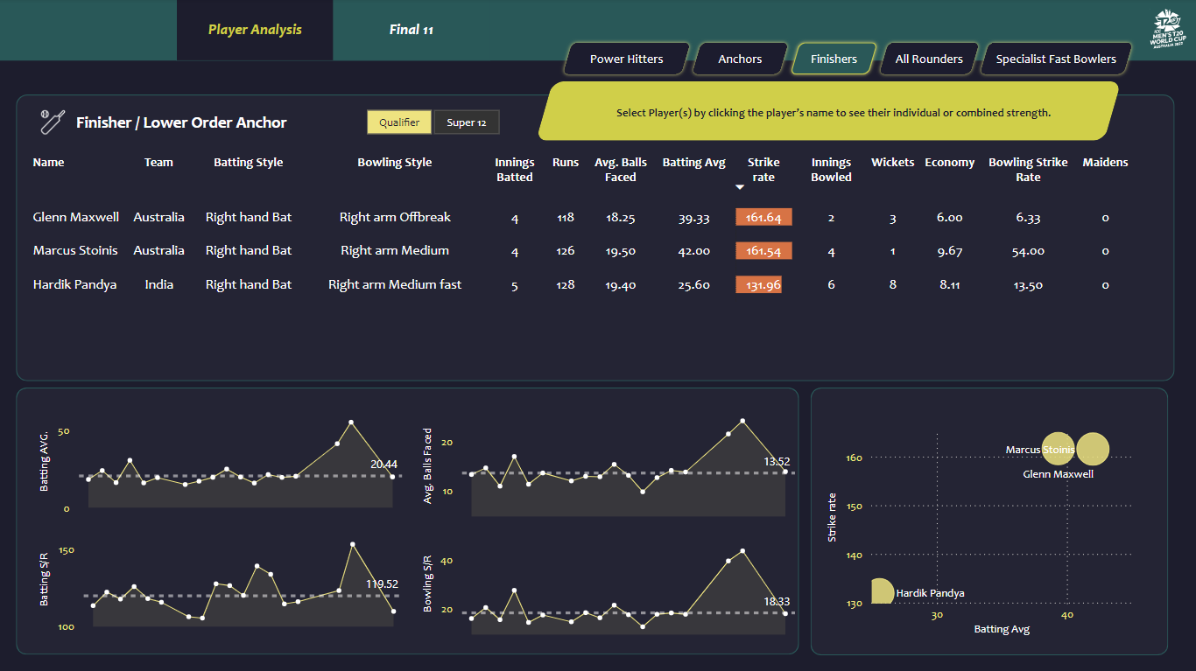Select the All Rounders category
The image size is (1196, 671).
(x=929, y=59)
